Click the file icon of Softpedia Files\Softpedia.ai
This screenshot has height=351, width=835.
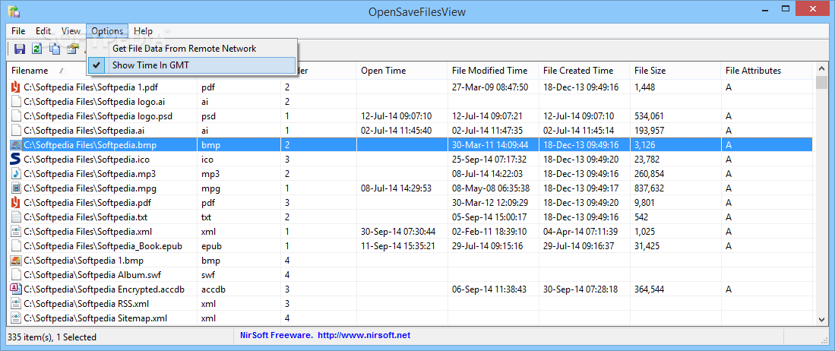[x=16, y=130]
